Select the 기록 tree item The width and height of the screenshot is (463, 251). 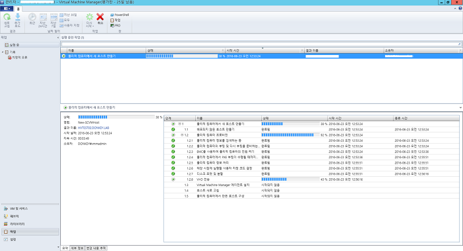coord(11,52)
